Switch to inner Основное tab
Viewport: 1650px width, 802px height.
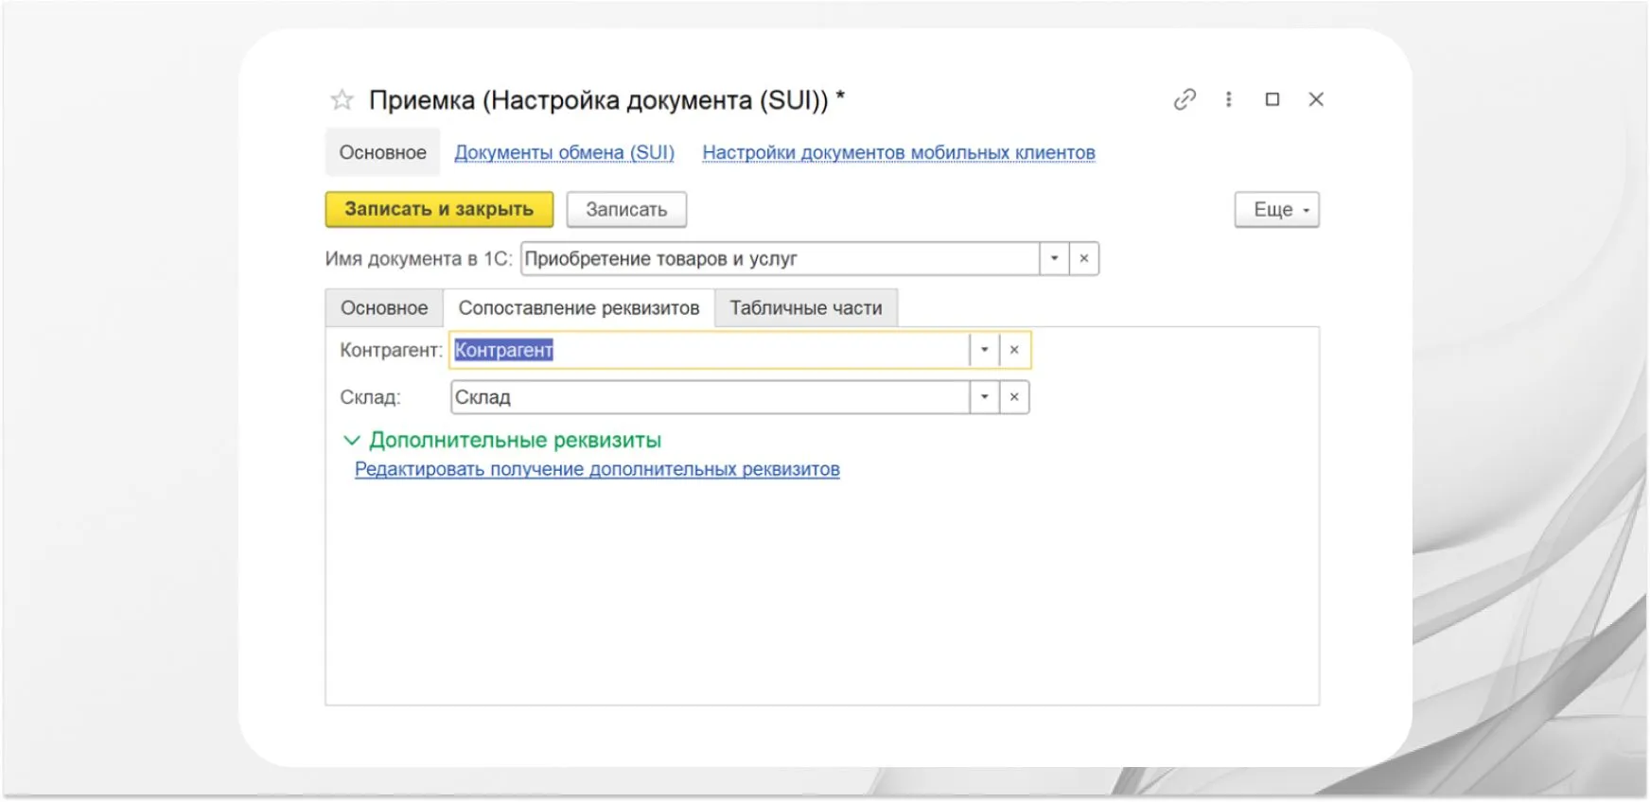click(384, 308)
